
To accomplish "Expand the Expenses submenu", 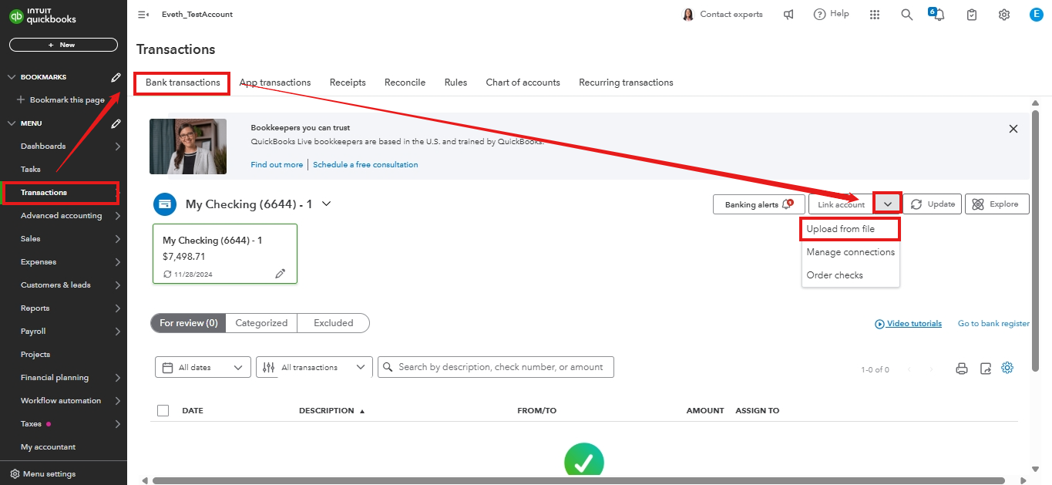I will (x=117, y=262).
